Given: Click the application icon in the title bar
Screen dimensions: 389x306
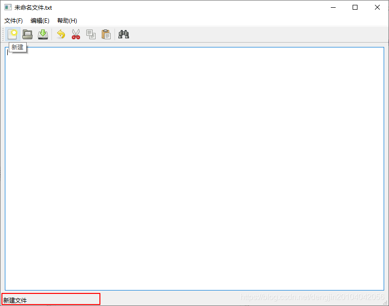Looking at the screenshot, I should pyautogui.click(x=8, y=7).
